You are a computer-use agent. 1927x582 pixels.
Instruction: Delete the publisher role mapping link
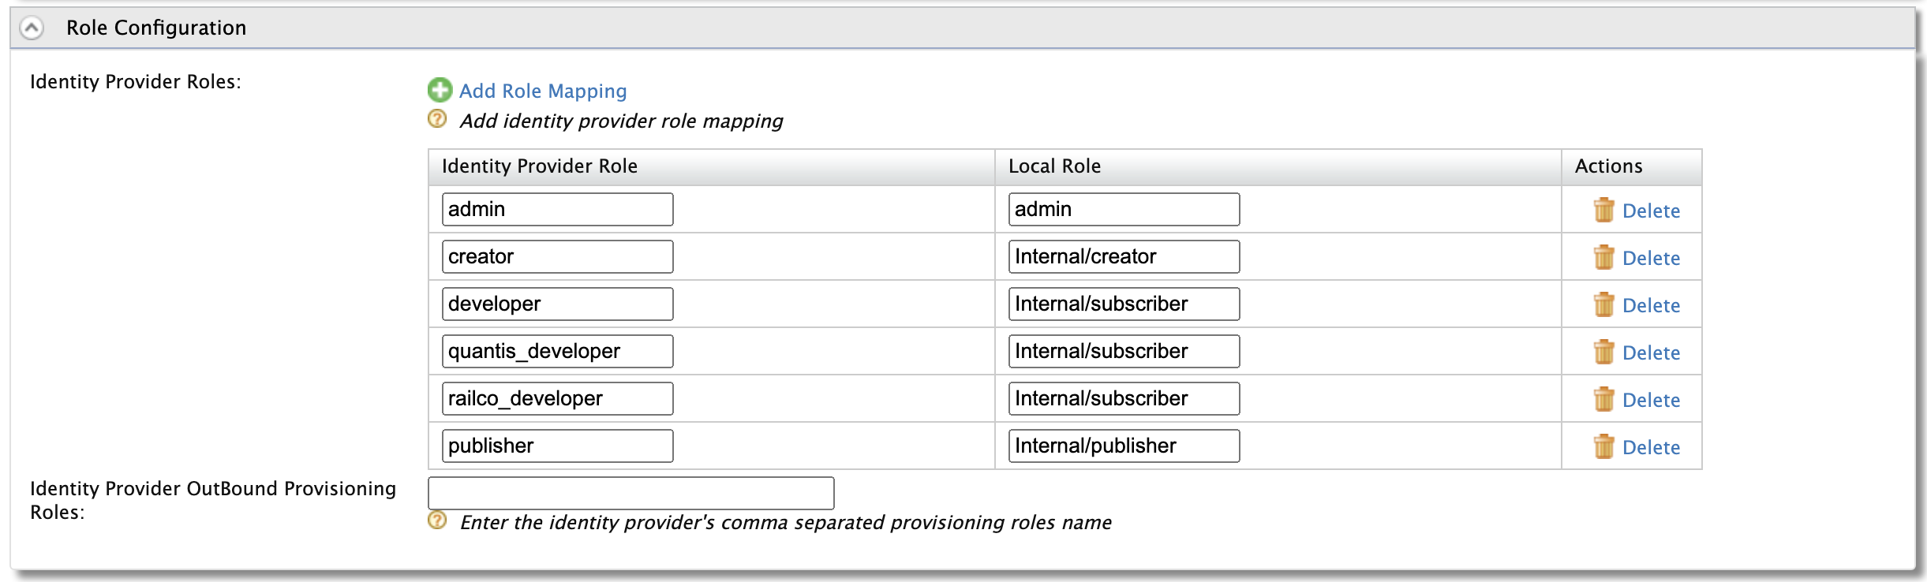point(1651,447)
